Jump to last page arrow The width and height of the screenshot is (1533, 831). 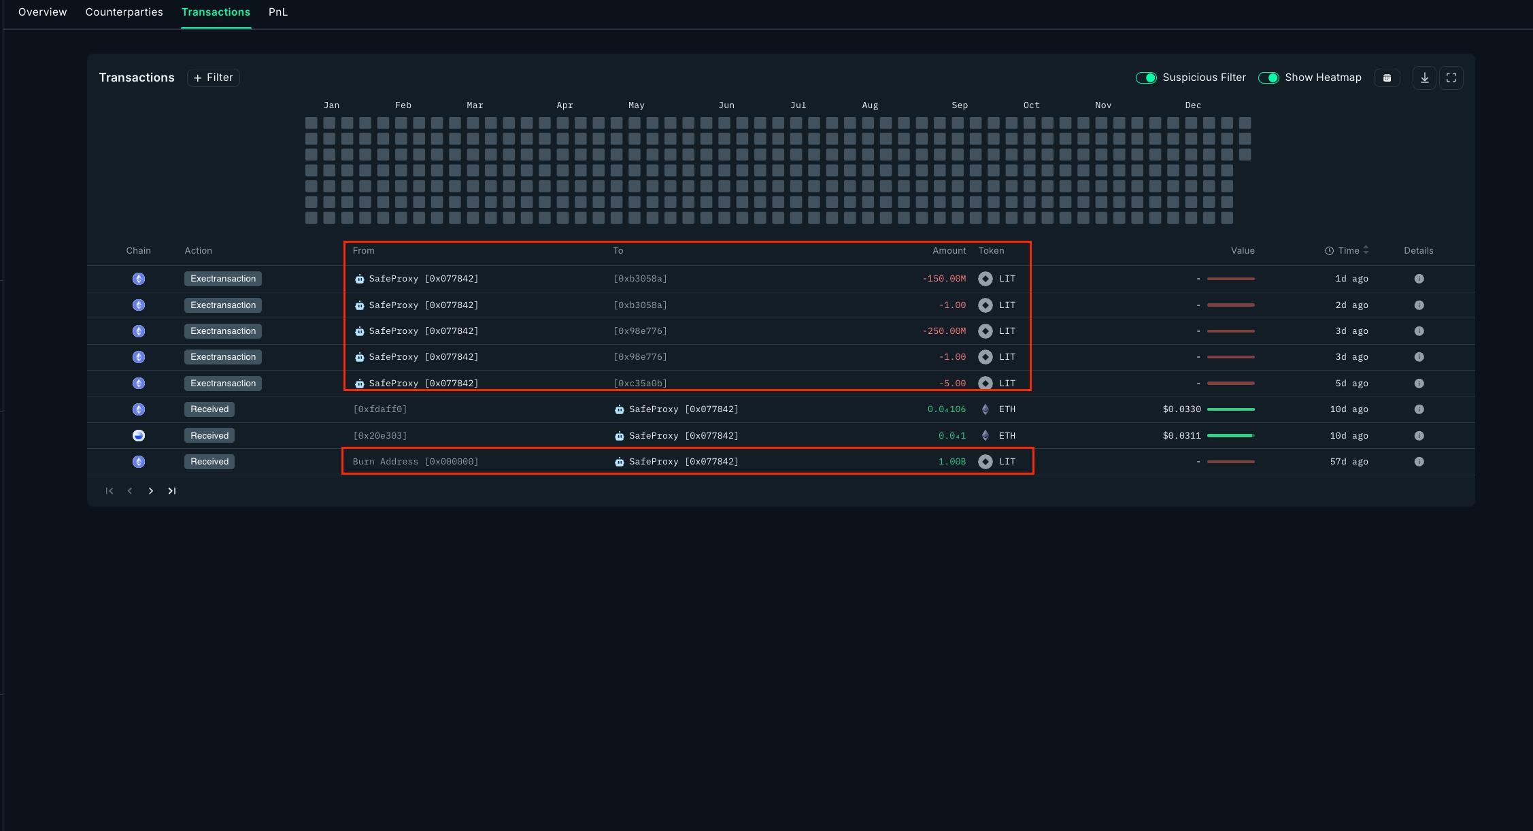coord(172,491)
